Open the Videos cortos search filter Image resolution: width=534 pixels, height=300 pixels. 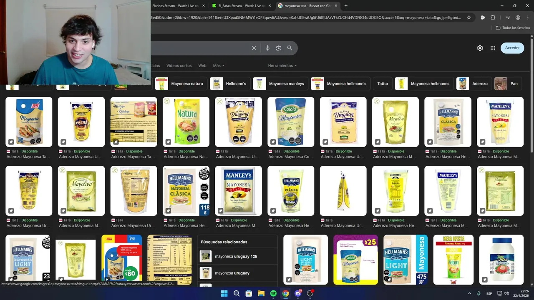[179, 65]
